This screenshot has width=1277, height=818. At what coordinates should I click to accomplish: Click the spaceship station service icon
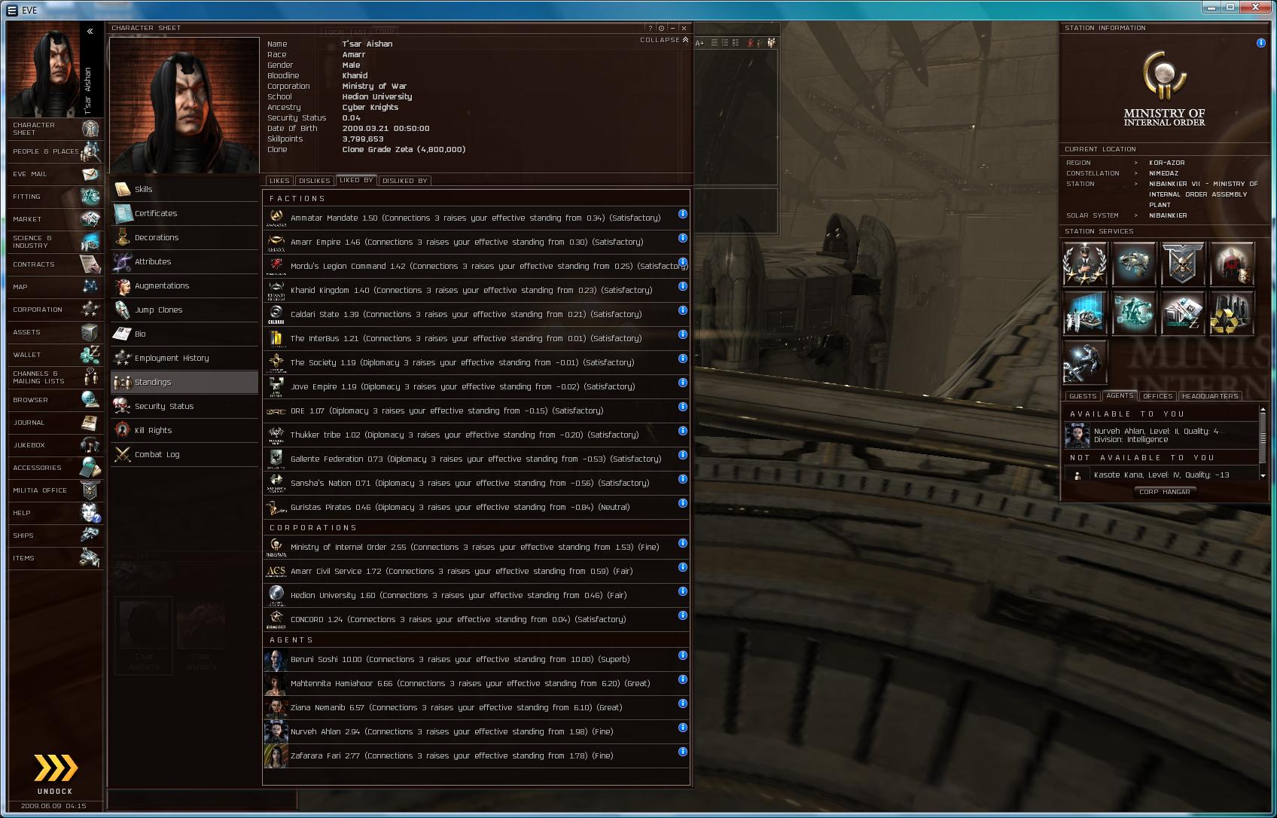tap(1134, 264)
